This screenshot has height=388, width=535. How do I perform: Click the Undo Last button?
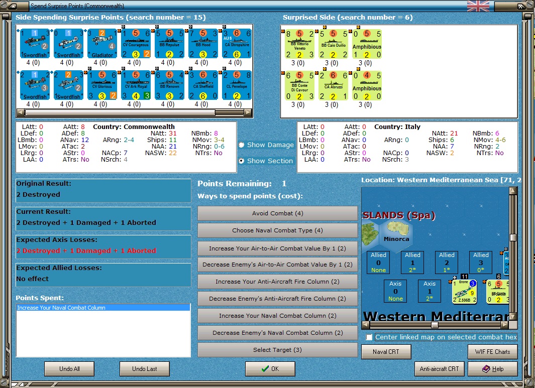tap(145, 369)
